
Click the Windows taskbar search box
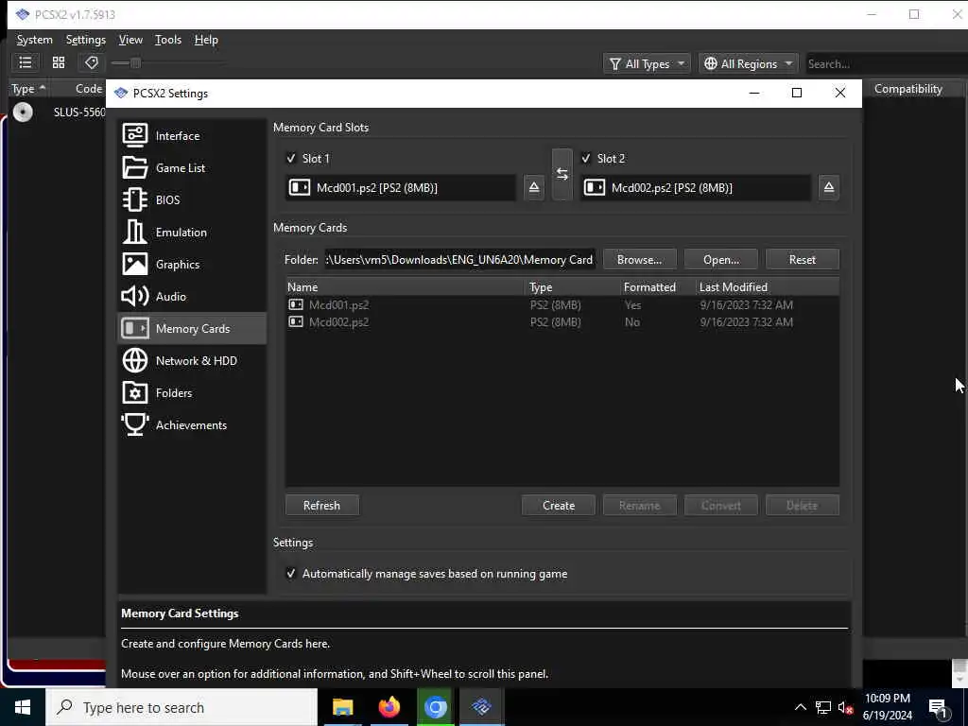click(181, 707)
